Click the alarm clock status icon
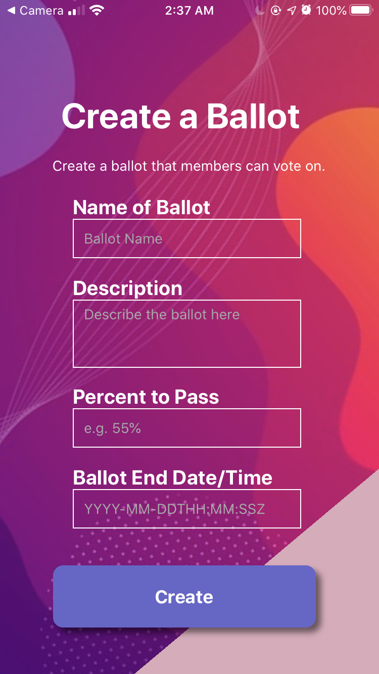 (x=306, y=11)
